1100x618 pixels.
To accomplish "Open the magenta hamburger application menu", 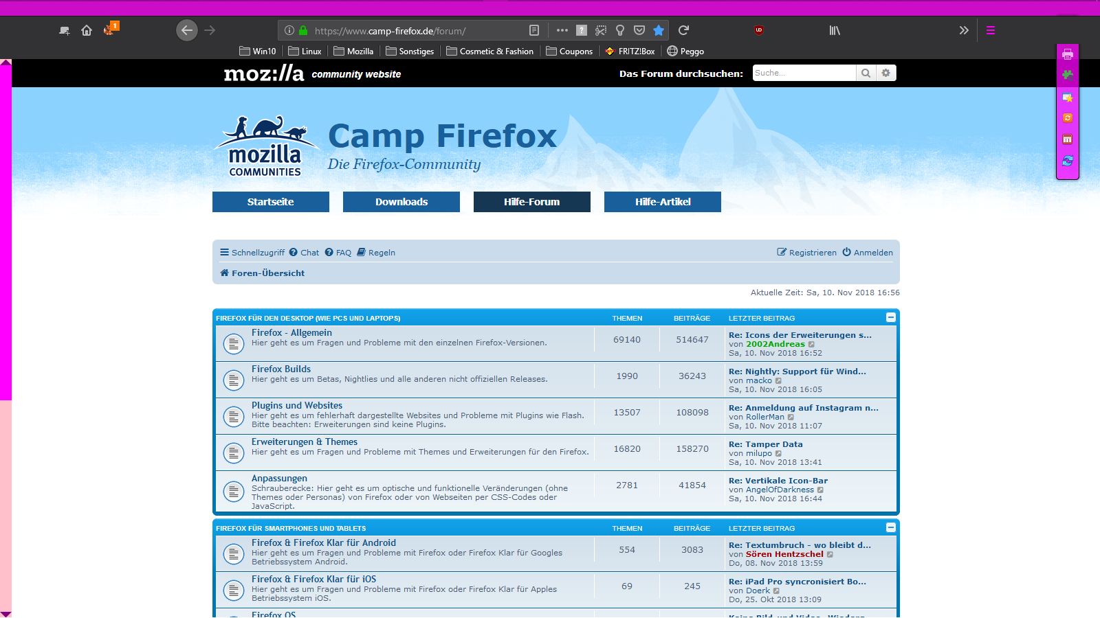I will point(991,30).
